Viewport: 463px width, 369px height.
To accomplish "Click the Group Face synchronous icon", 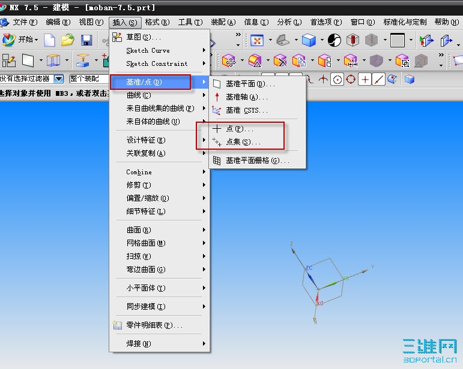I will point(402,61).
